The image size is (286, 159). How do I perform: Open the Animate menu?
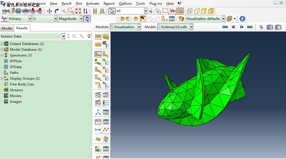click(93, 3)
